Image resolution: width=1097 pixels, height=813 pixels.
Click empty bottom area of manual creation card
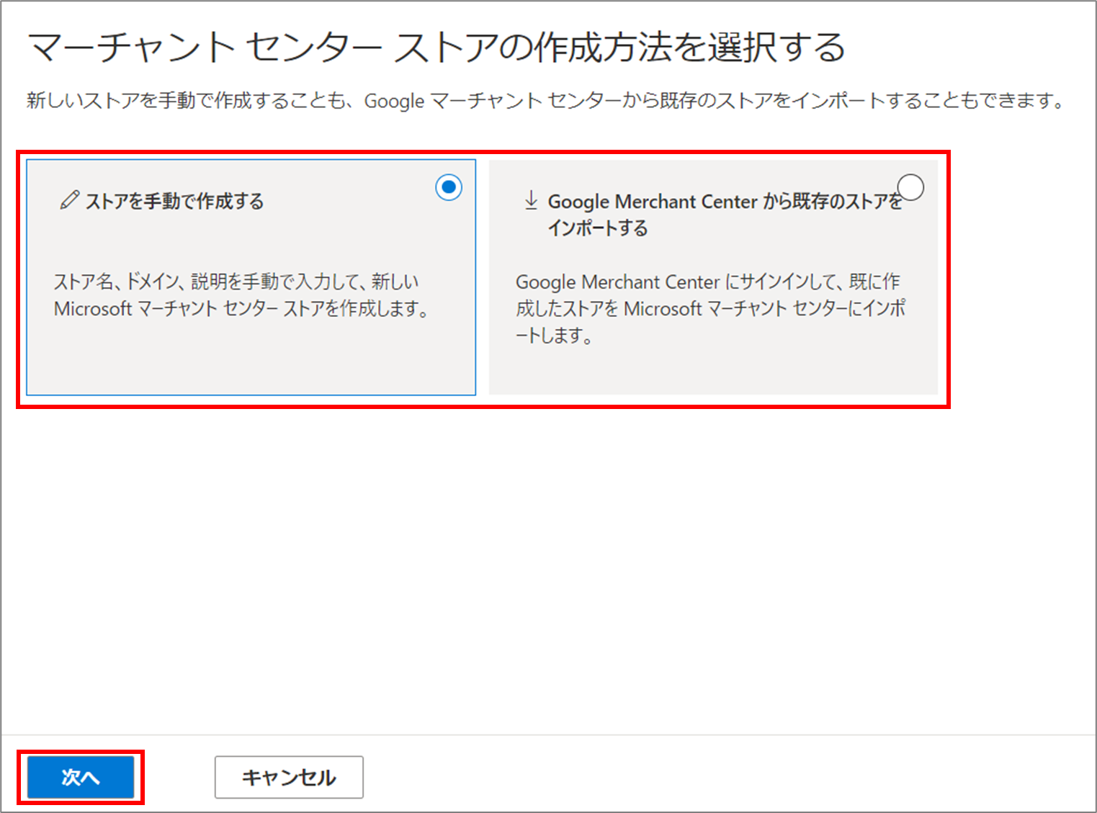pos(251,364)
